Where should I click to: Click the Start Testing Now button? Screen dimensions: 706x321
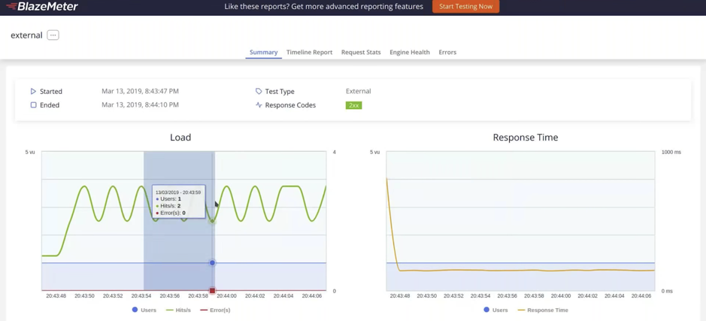coord(465,7)
